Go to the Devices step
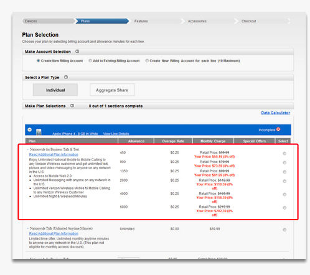 point(48,21)
